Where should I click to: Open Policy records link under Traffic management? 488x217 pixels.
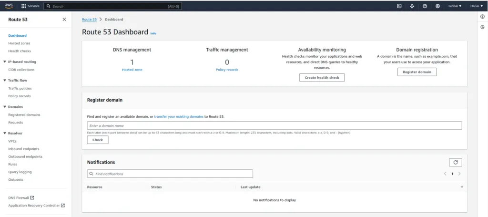coord(227,70)
